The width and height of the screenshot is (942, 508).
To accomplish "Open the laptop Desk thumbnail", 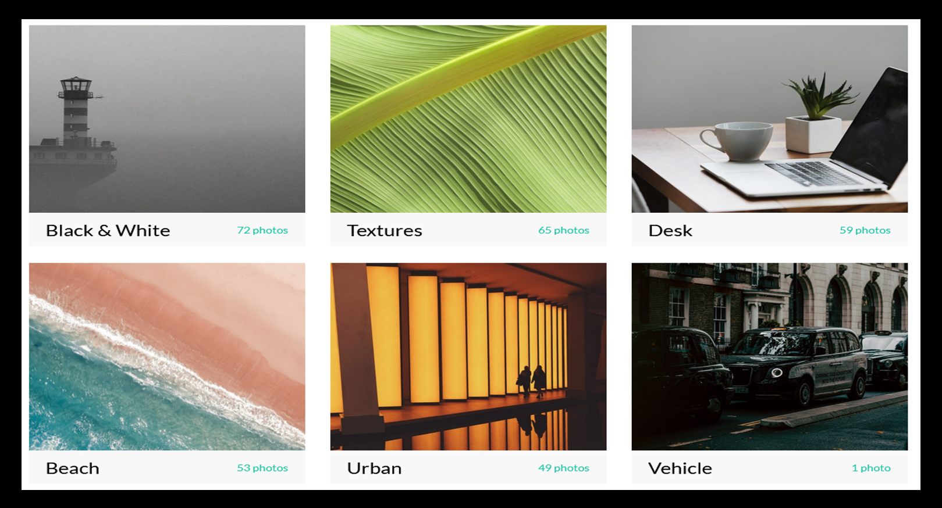I will pyautogui.click(x=770, y=119).
